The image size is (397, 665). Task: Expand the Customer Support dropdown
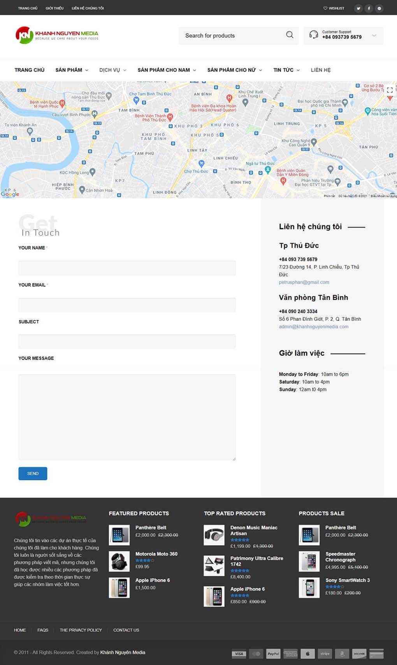click(x=374, y=35)
